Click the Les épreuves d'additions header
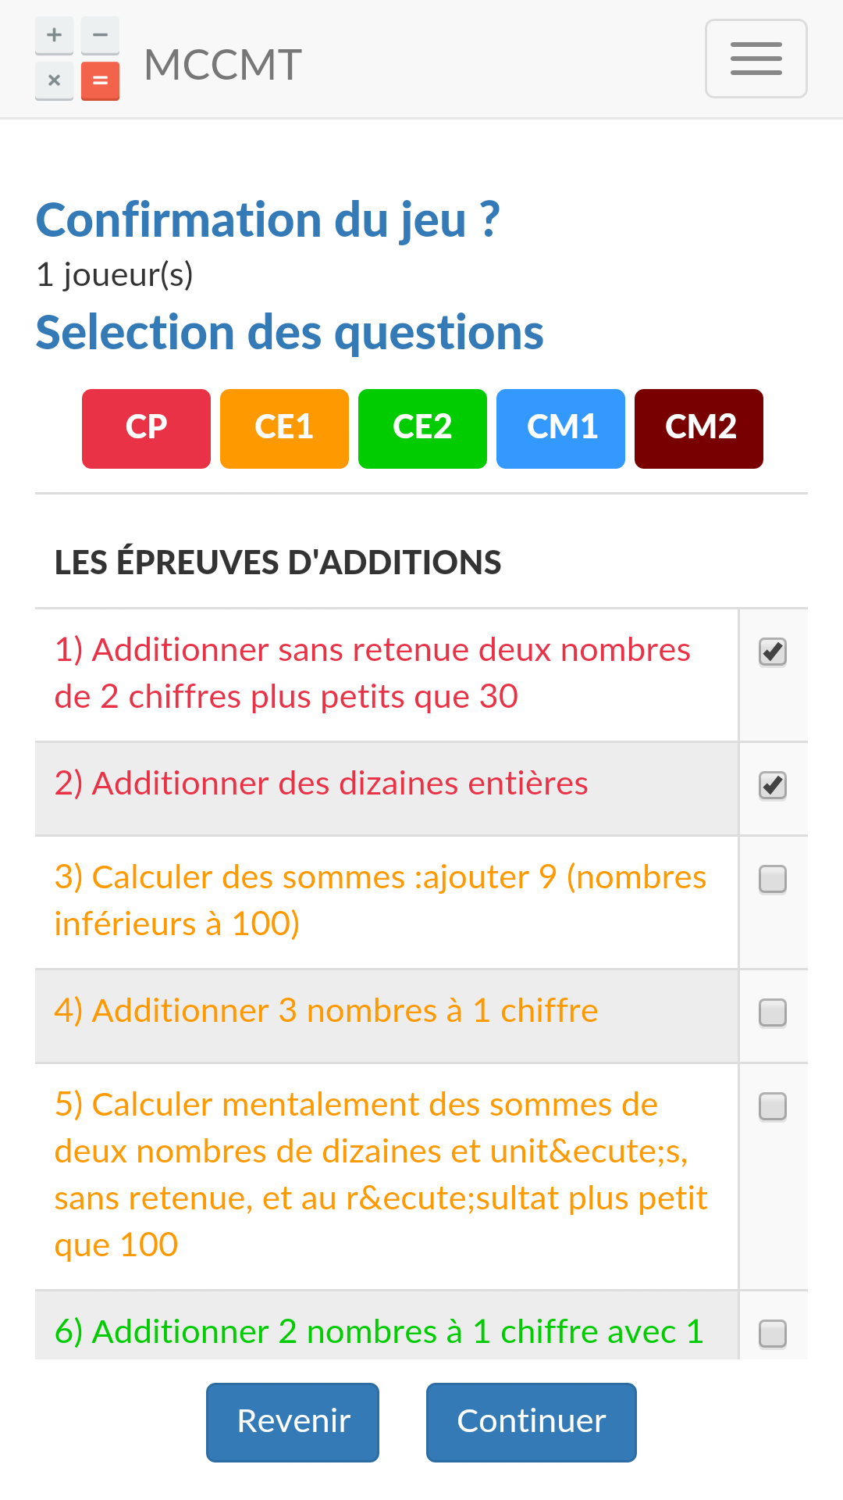The image size is (843, 1500). pos(278,562)
